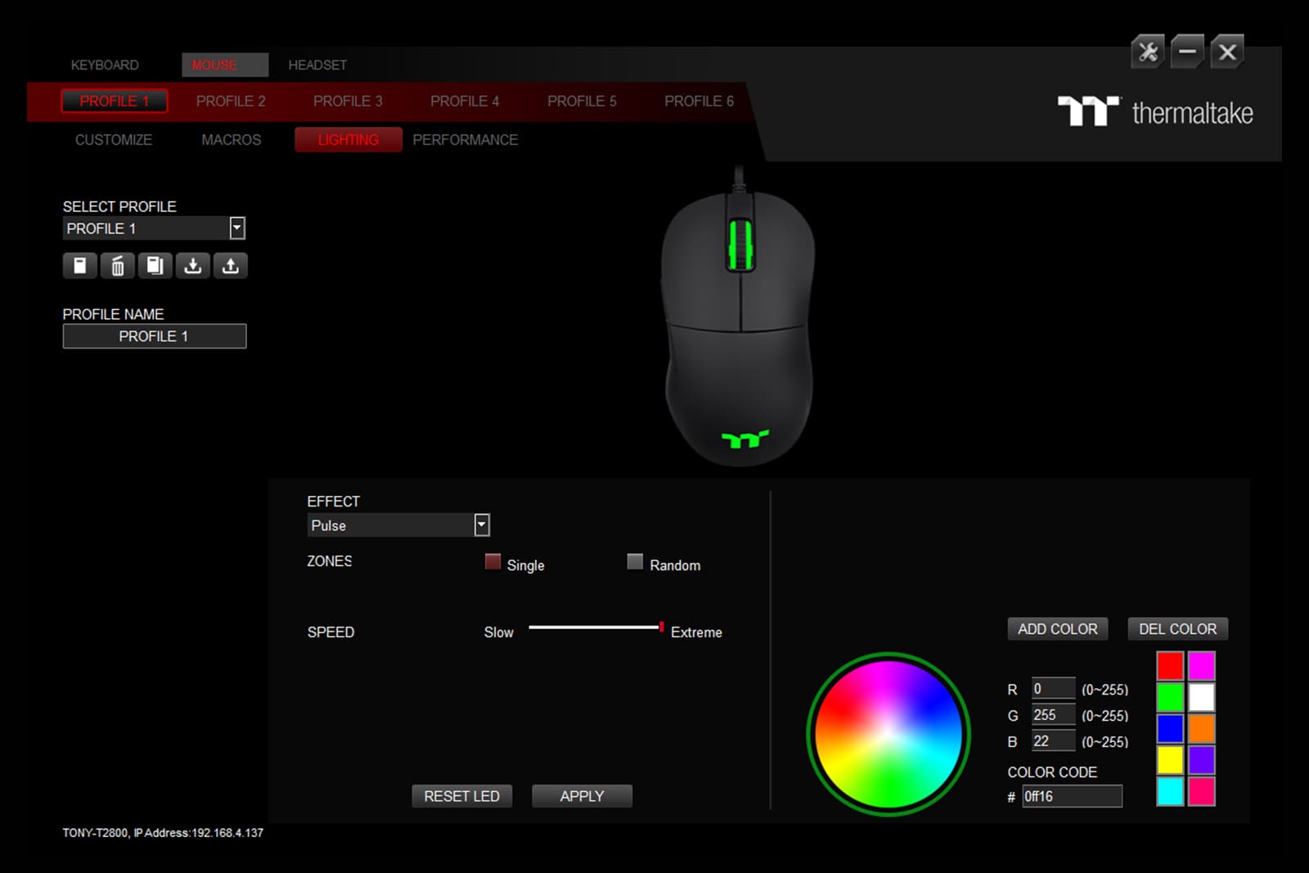The width and height of the screenshot is (1309, 873).
Task: Choose the yellow color swatch
Action: point(1170,760)
